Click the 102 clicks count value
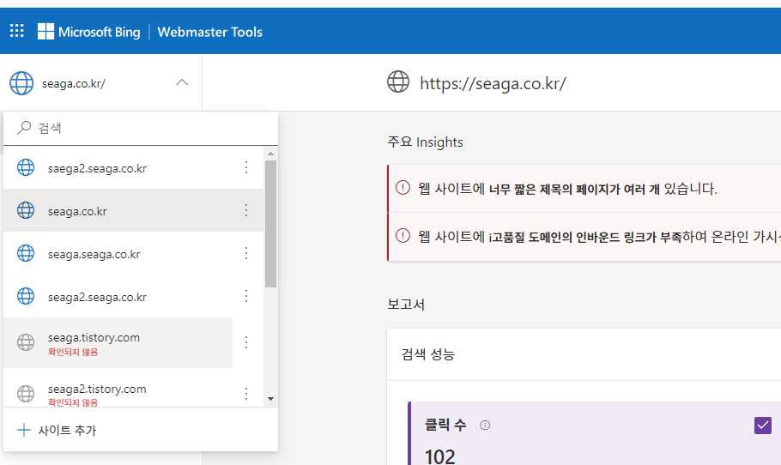Image resolution: width=781 pixels, height=465 pixels. point(439,456)
